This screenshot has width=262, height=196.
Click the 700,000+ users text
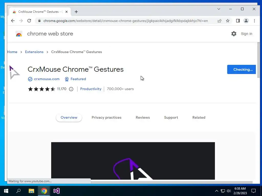point(120,89)
